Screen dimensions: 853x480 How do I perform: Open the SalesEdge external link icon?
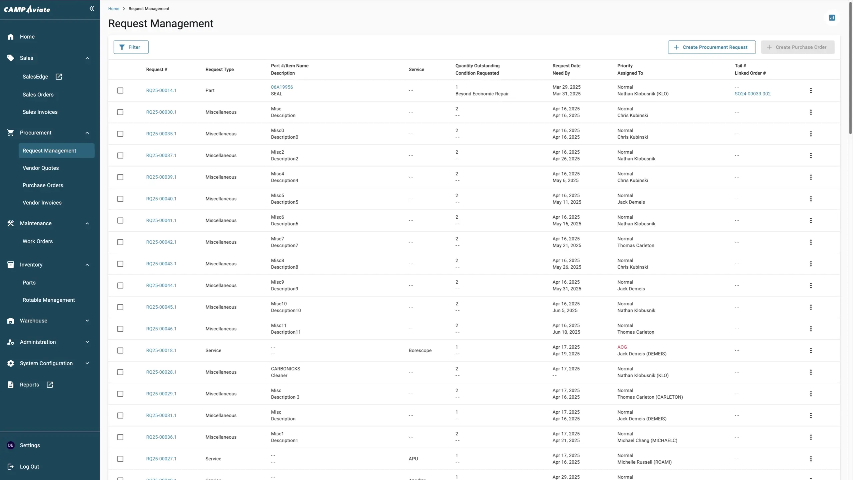pos(59,77)
